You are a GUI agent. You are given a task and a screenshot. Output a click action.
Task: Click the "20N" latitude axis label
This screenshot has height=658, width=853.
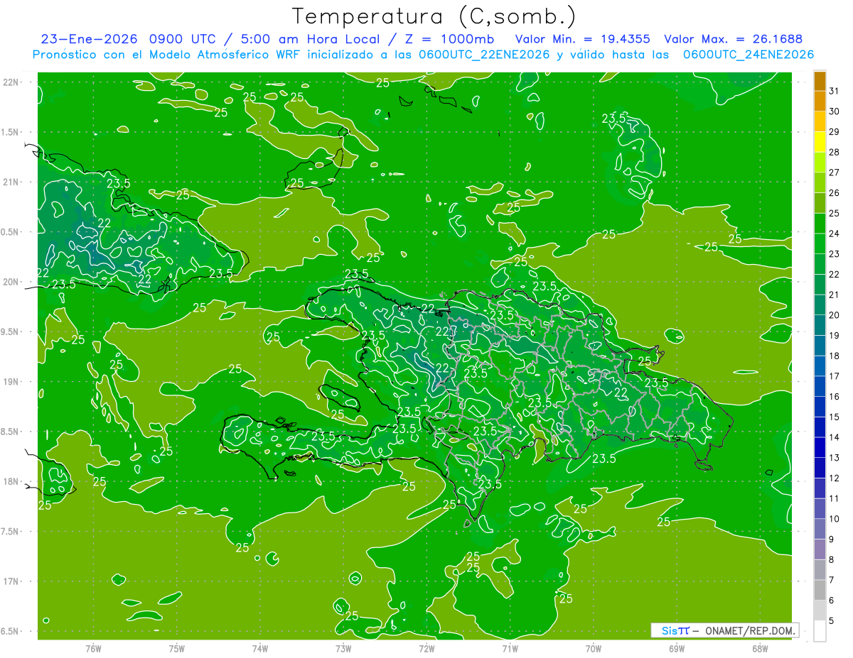[x=11, y=282]
